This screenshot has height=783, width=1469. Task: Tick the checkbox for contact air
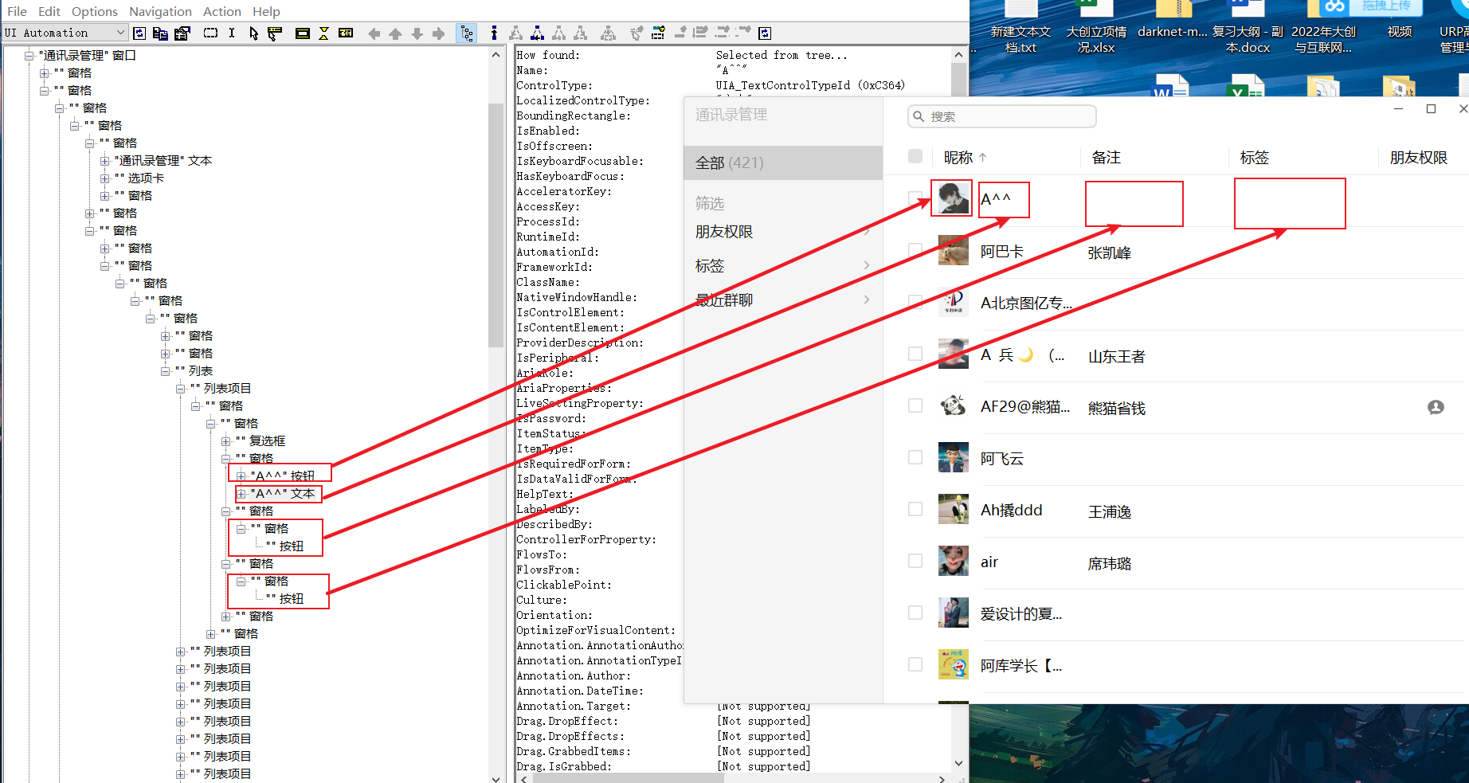tap(915, 561)
